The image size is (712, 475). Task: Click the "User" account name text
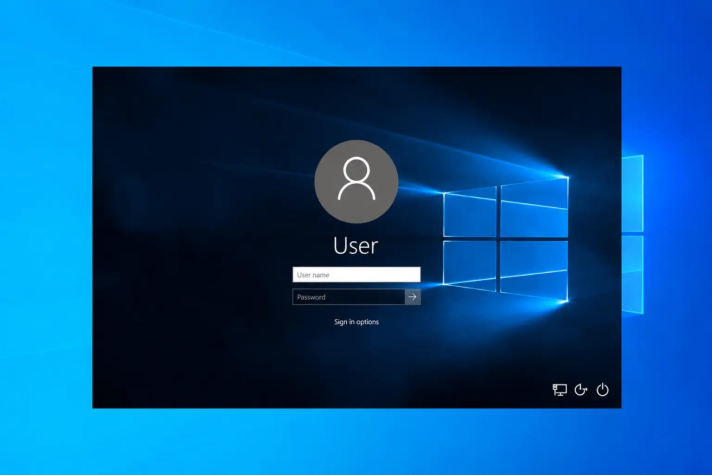tap(356, 245)
